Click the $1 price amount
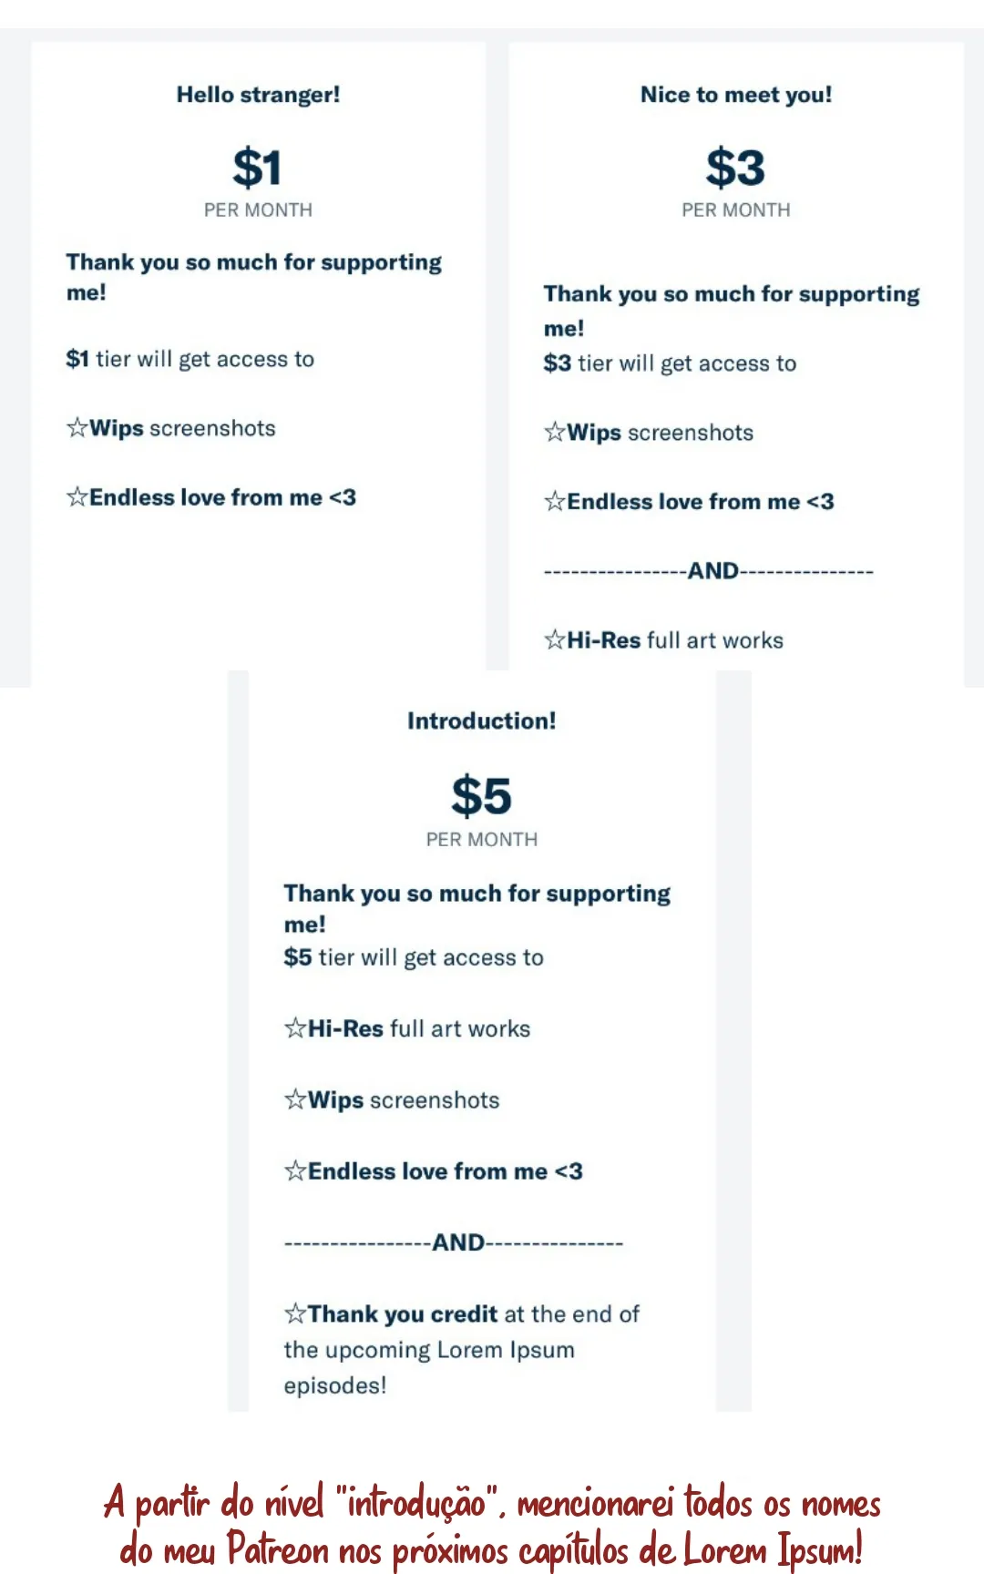 pyautogui.click(x=258, y=168)
